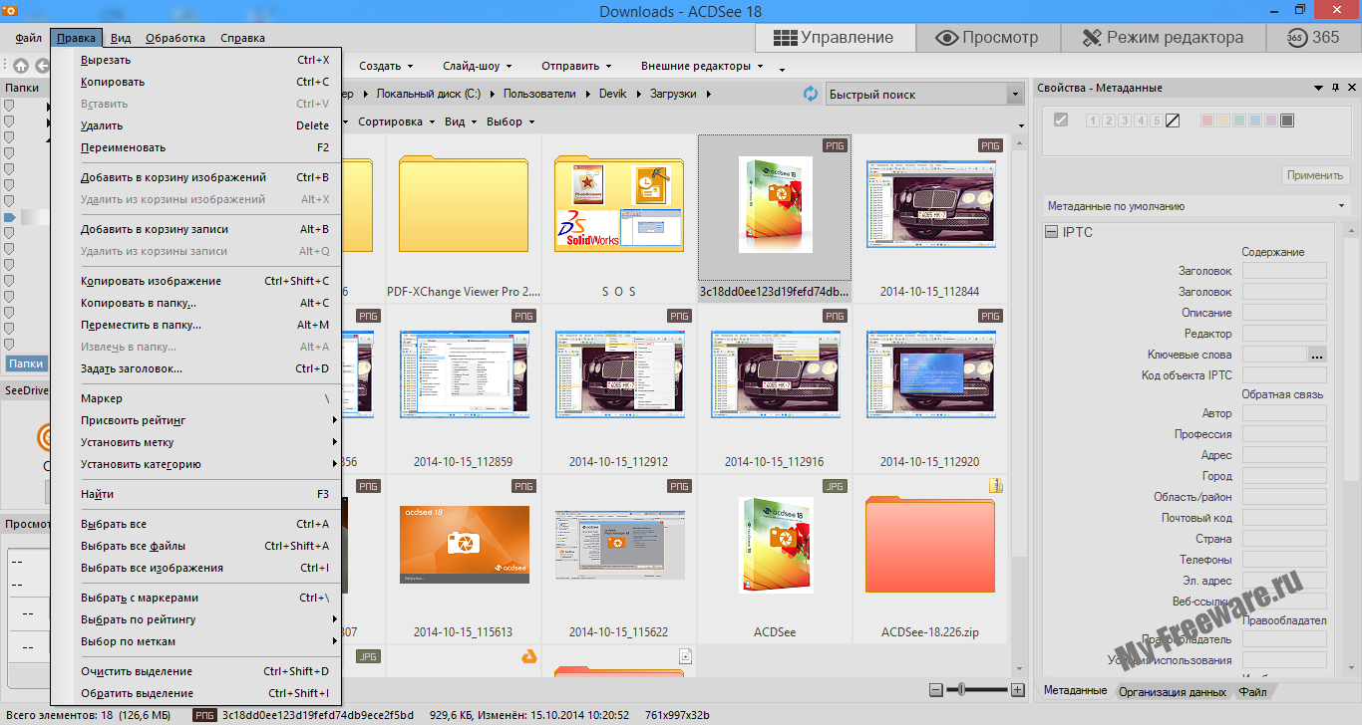Set rating 3 in properties panel

1124,121
